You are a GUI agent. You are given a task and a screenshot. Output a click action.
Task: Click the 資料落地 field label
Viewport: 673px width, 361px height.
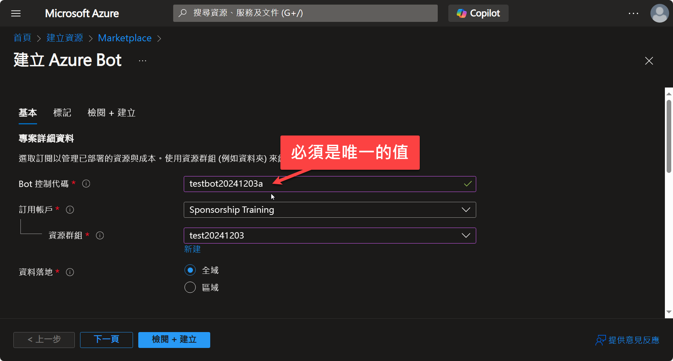pyautogui.click(x=35, y=272)
